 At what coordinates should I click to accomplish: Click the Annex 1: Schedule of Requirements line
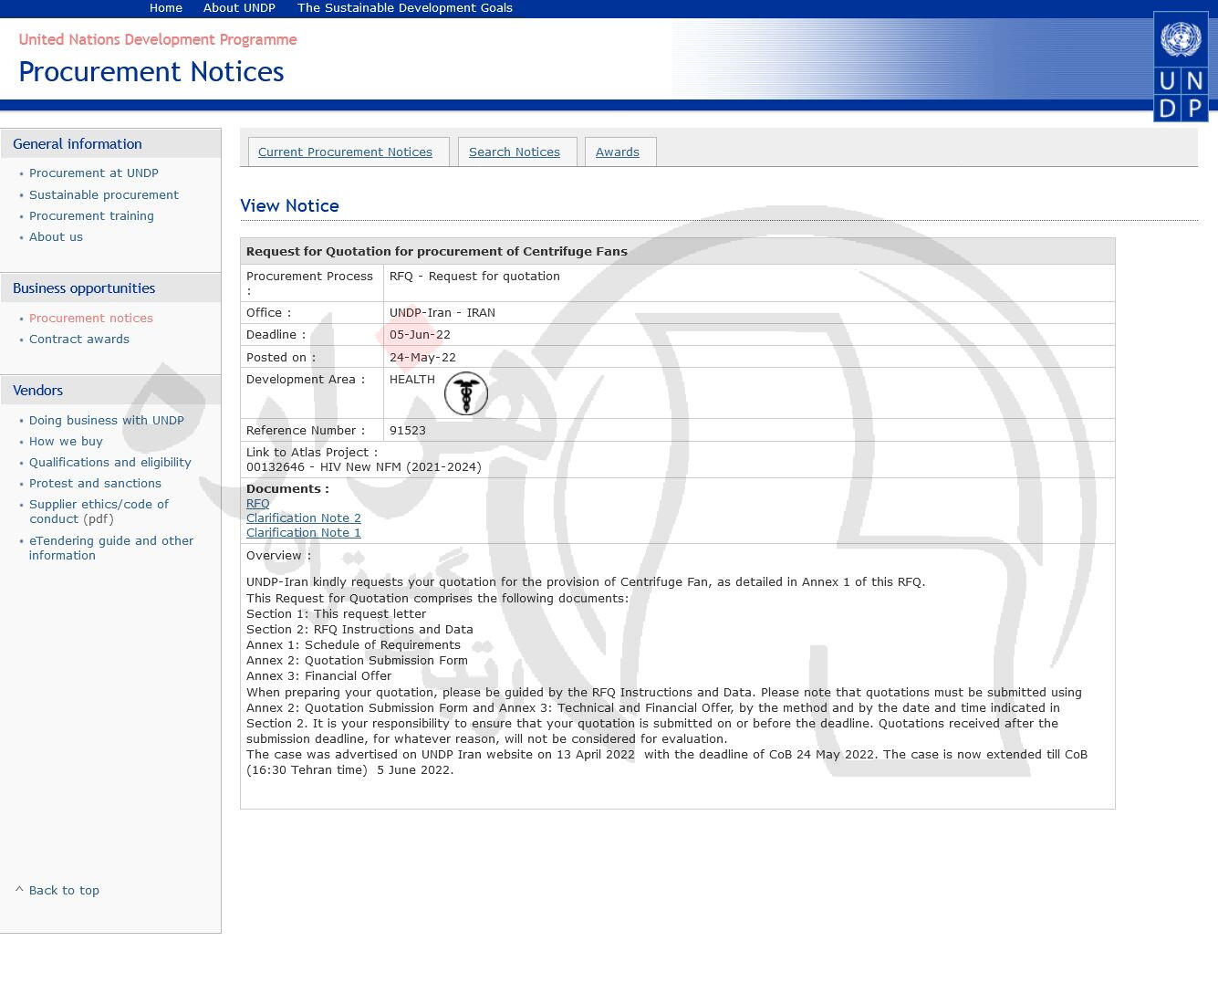point(353,644)
